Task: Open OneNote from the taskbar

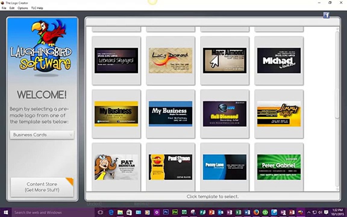Action: coord(230,212)
